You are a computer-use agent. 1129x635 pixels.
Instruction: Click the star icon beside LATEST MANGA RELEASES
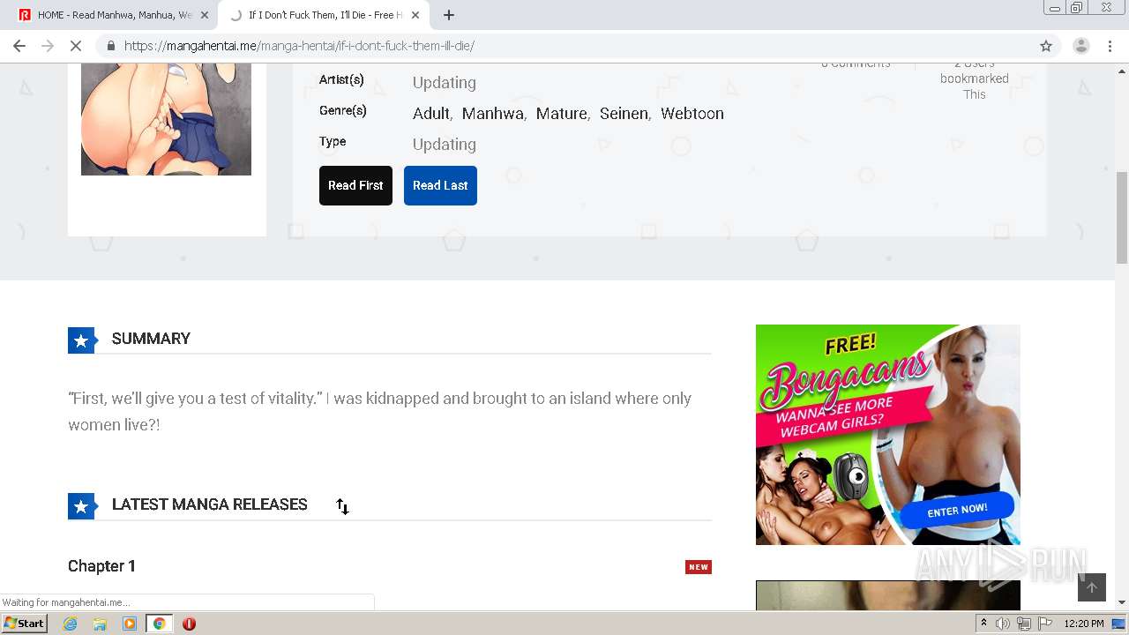81,506
